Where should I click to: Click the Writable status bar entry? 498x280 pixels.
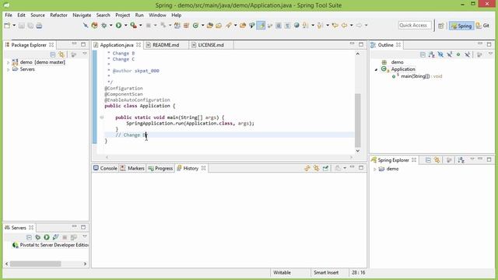(282, 273)
